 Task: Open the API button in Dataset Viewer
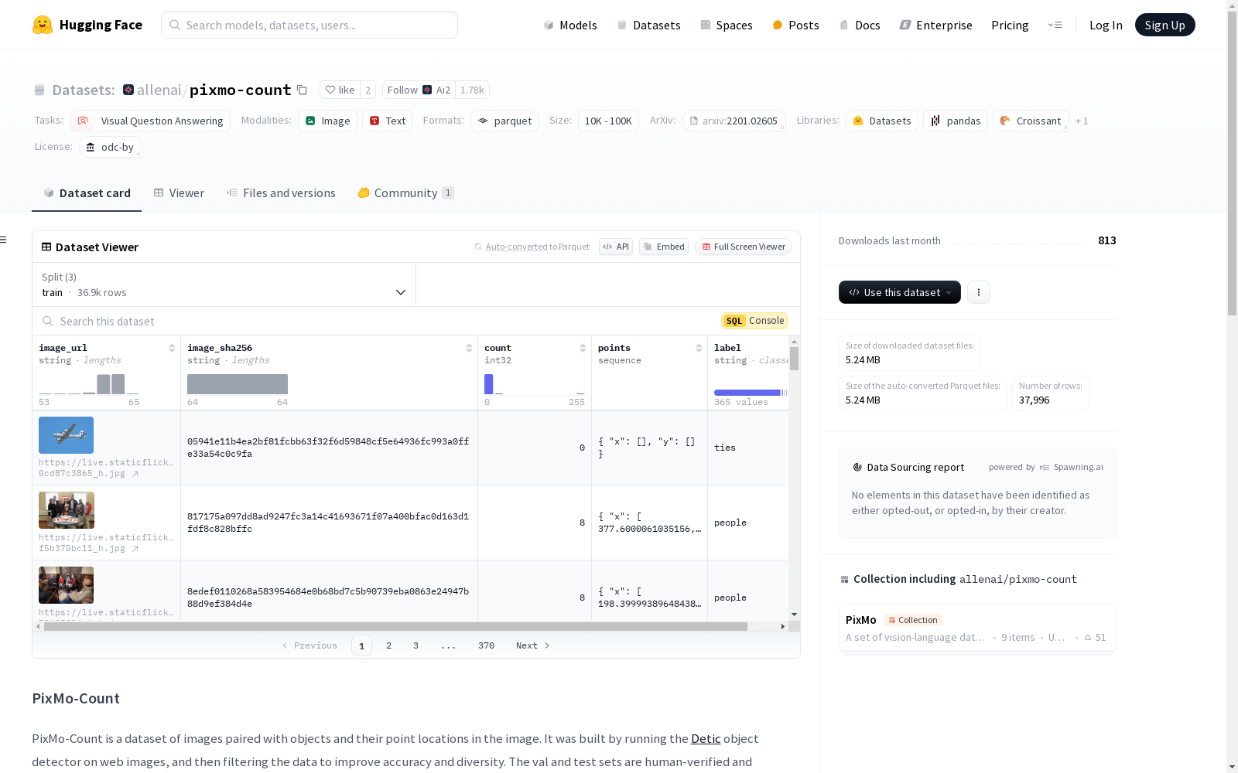coord(616,247)
